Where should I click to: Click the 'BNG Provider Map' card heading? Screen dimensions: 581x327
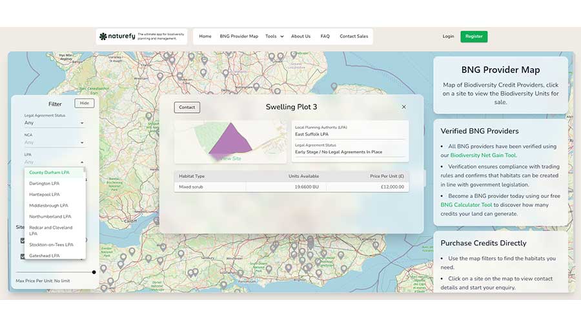(x=500, y=70)
